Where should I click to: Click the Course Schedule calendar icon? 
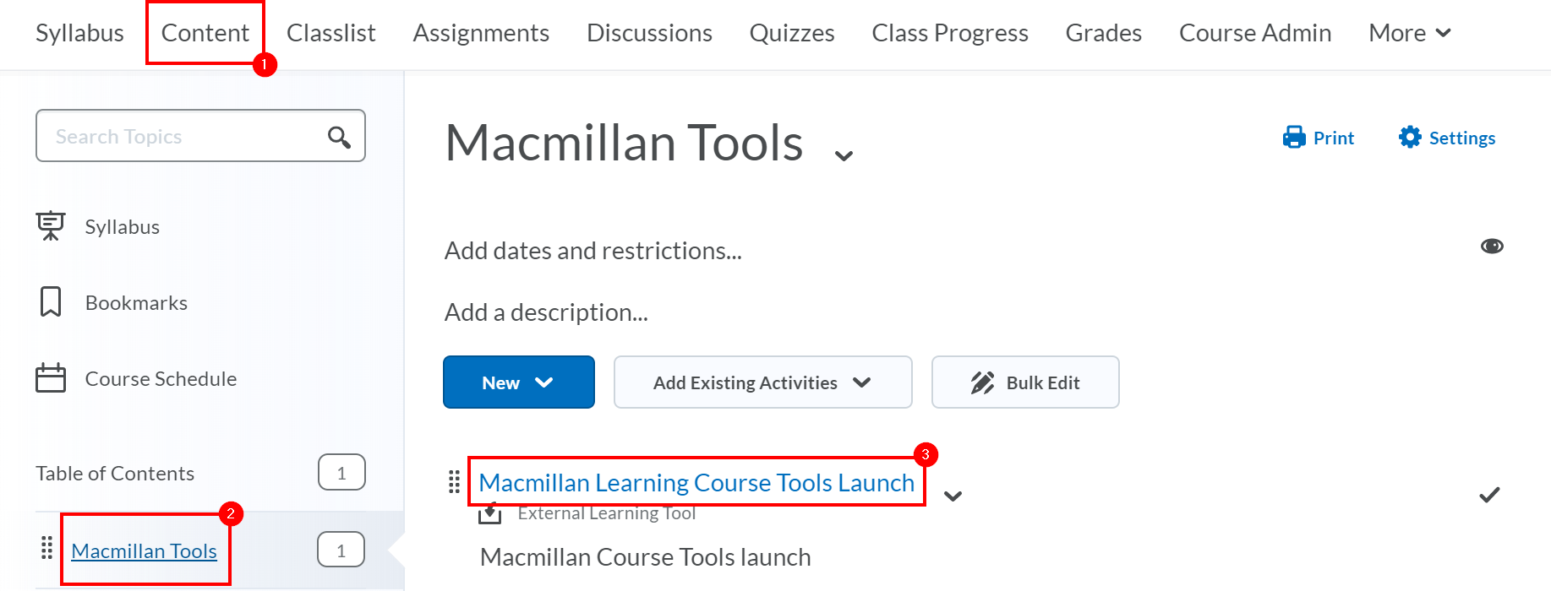[x=51, y=377]
